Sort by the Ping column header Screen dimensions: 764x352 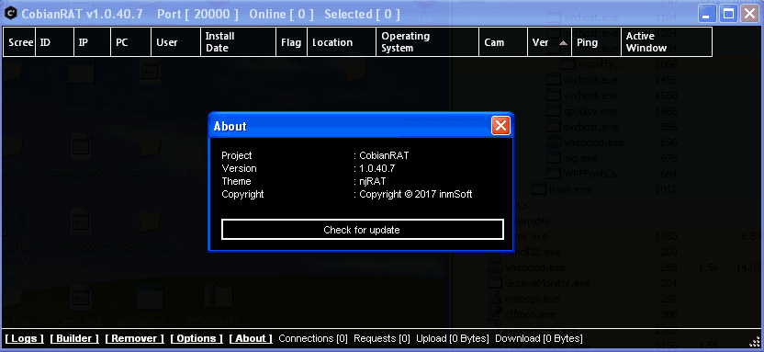pos(596,42)
